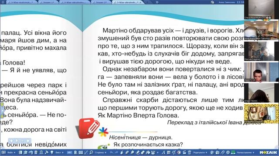Click the compass drawing instruments icon
The width and height of the screenshot is (279, 156).
click(174, 152)
